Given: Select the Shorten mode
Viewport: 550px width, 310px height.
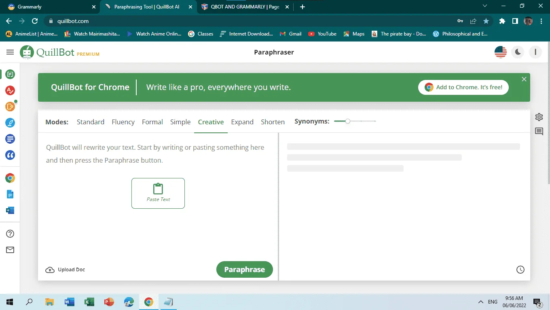Looking at the screenshot, I should [x=273, y=122].
